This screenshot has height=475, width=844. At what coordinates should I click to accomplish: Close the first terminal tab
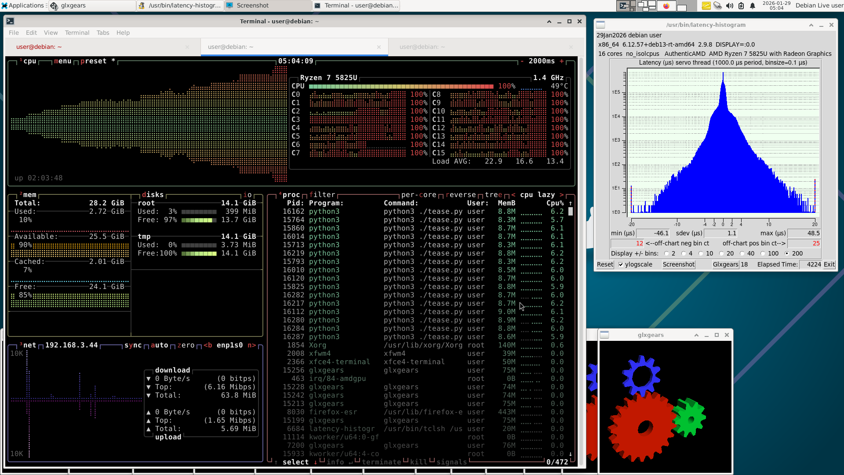(x=187, y=47)
